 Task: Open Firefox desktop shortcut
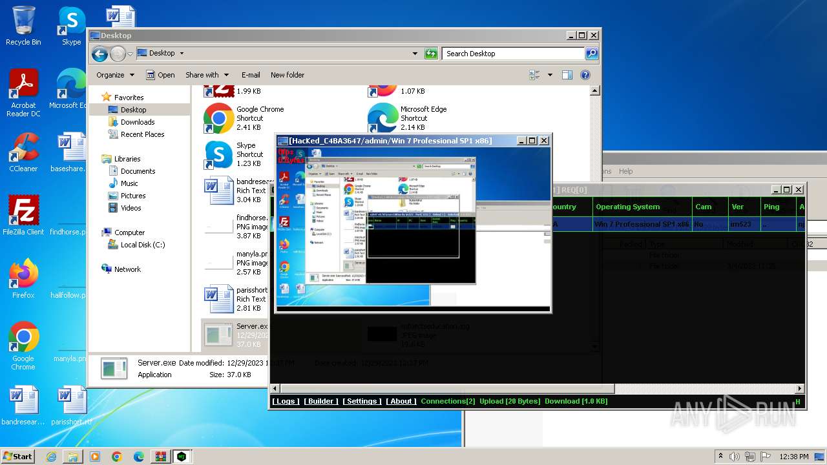23,279
